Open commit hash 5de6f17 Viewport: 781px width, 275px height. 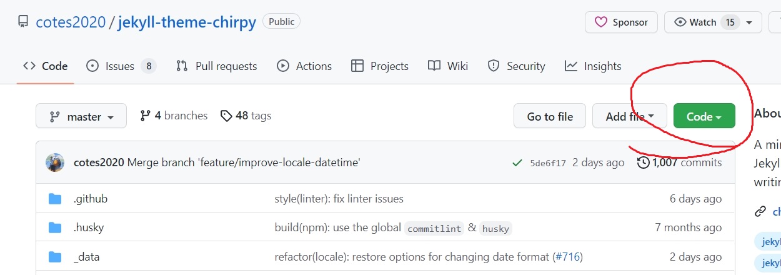(x=548, y=163)
